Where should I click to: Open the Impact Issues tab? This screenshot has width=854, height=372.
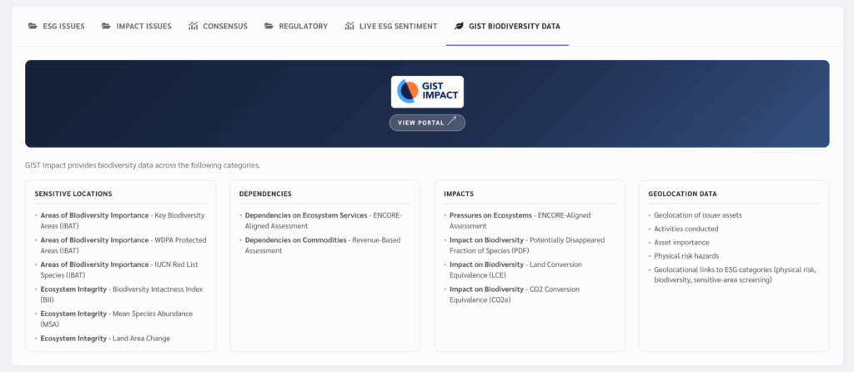click(143, 27)
